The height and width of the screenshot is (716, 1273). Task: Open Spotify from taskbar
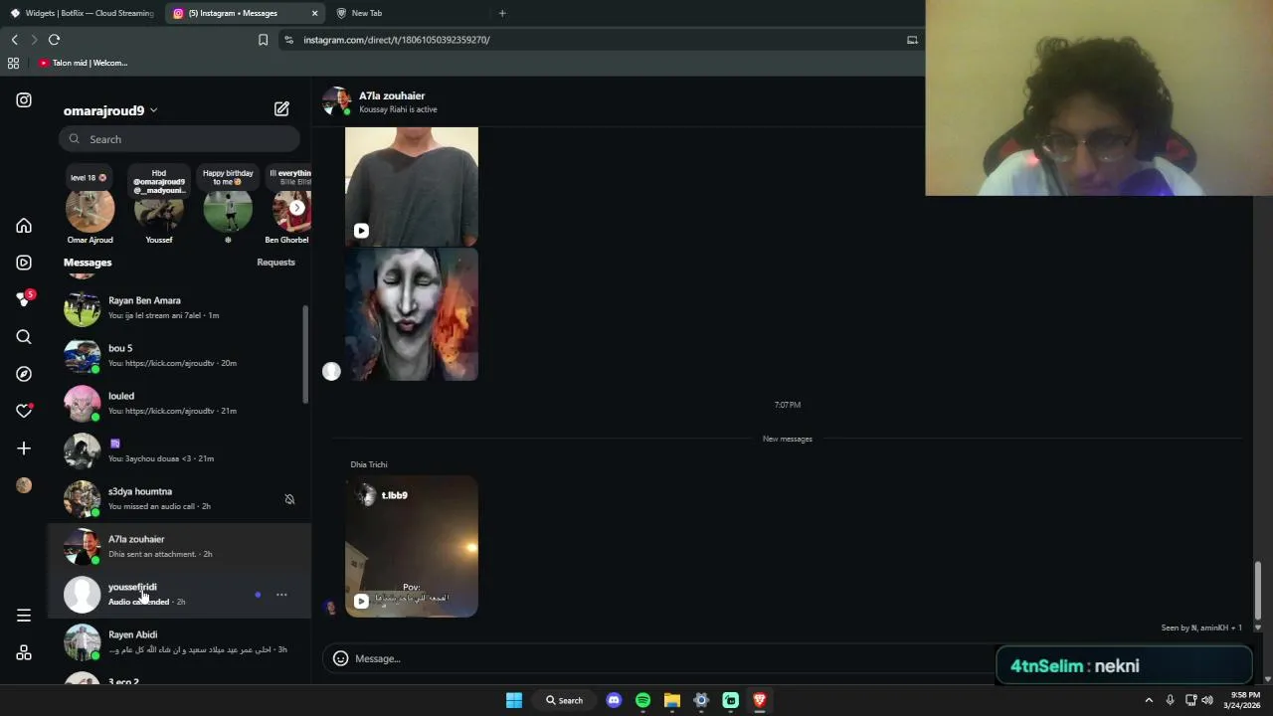[x=642, y=700]
